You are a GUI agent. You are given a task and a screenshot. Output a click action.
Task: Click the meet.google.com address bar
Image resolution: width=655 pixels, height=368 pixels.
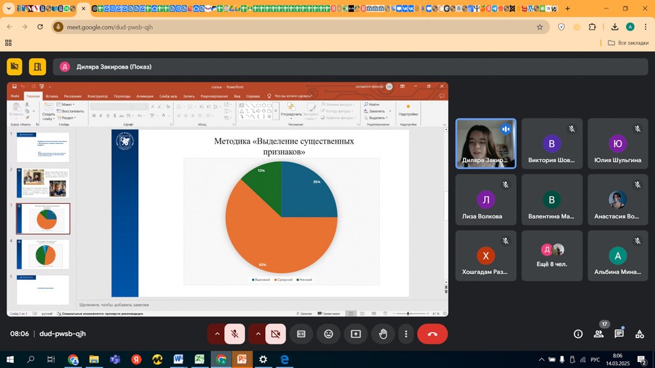click(x=295, y=27)
